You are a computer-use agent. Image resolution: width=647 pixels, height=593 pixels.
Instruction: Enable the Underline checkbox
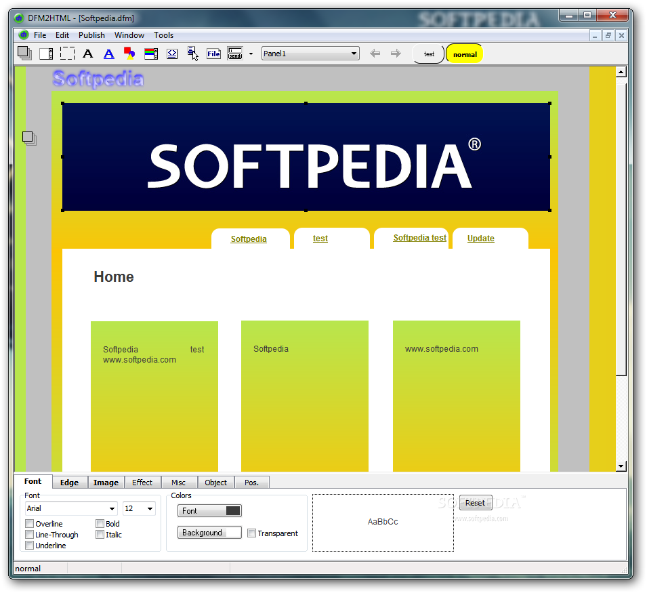click(29, 545)
